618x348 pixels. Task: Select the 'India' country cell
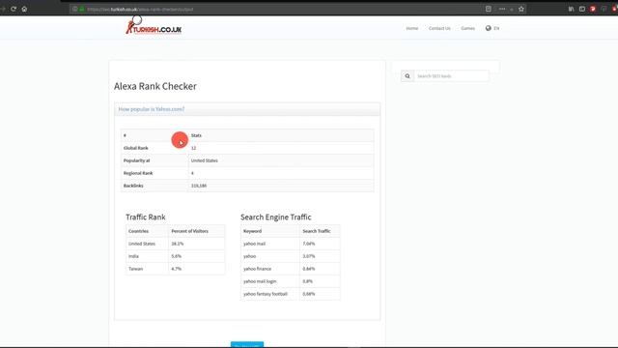(x=133, y=256)
